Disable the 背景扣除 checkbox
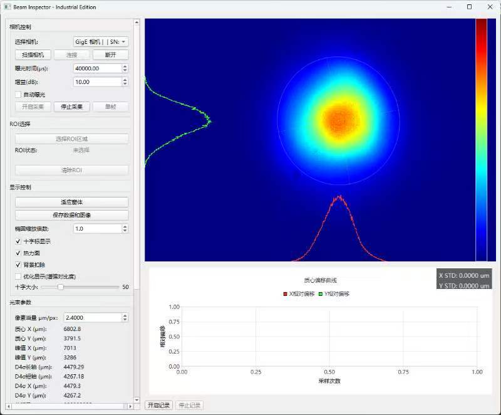The width and height of the screenshot is (501, 415). pos(18,265)
